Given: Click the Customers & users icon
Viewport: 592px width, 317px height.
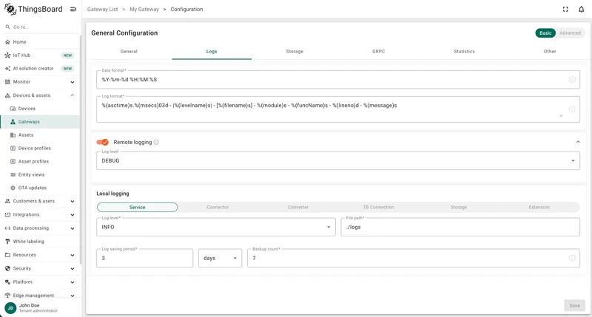Looking at the screenshot, I should click(7, 201).
